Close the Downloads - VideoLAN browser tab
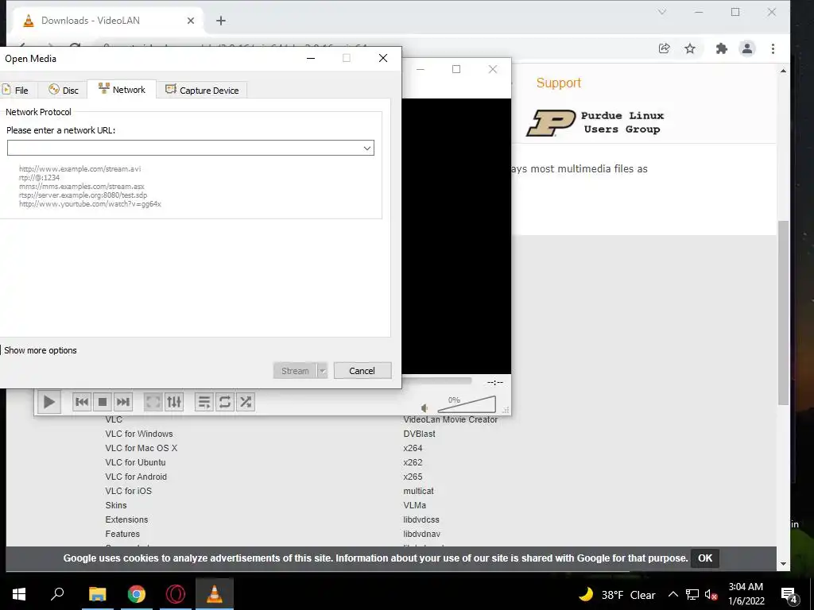The image size is (814, 610). [191, 21]
